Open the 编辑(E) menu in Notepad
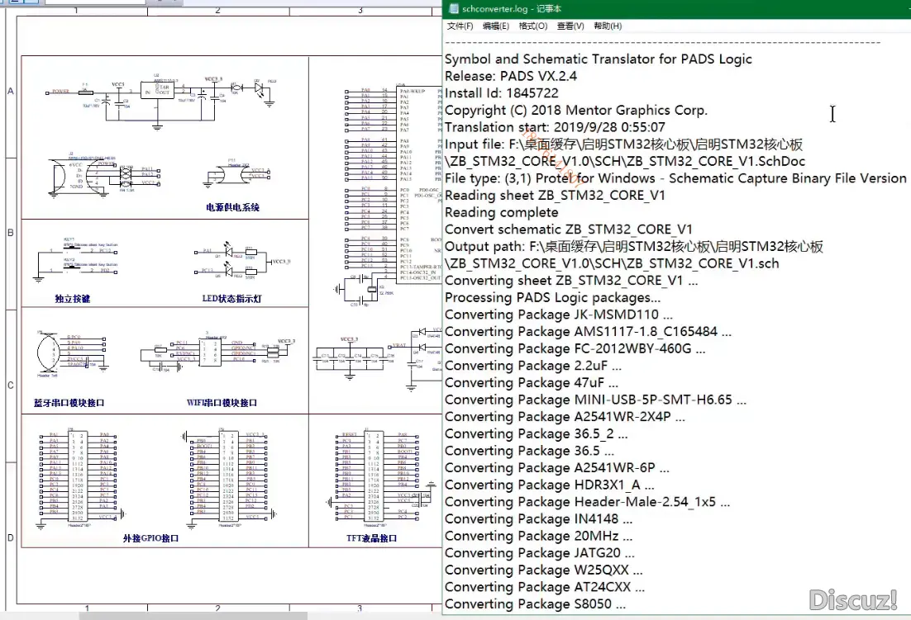The width and height of the screenshot is (911, 620). pyautogui.click(x=495, y=26)
